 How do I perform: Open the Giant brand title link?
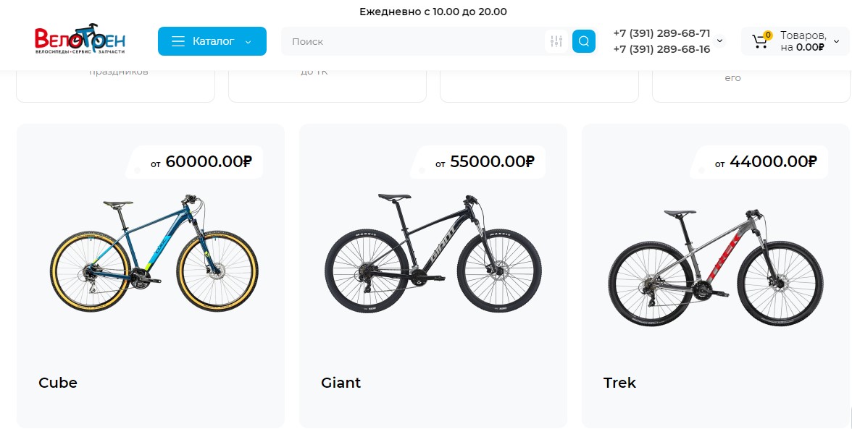coord(341,383)
